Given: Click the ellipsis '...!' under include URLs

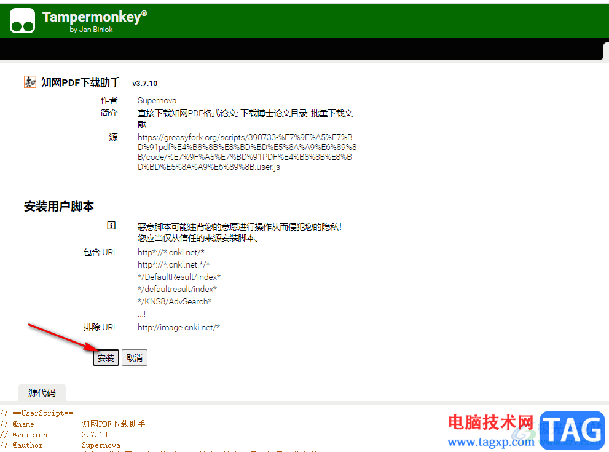Looking at the screenshot, I should click(x=141, y=314).
